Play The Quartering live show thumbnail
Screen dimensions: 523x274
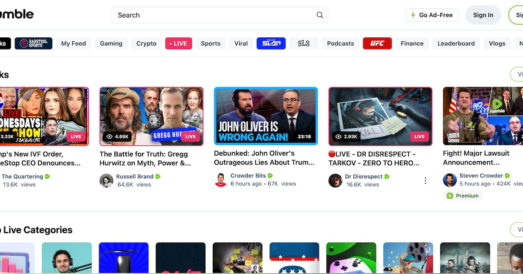(x=44, y=116)
